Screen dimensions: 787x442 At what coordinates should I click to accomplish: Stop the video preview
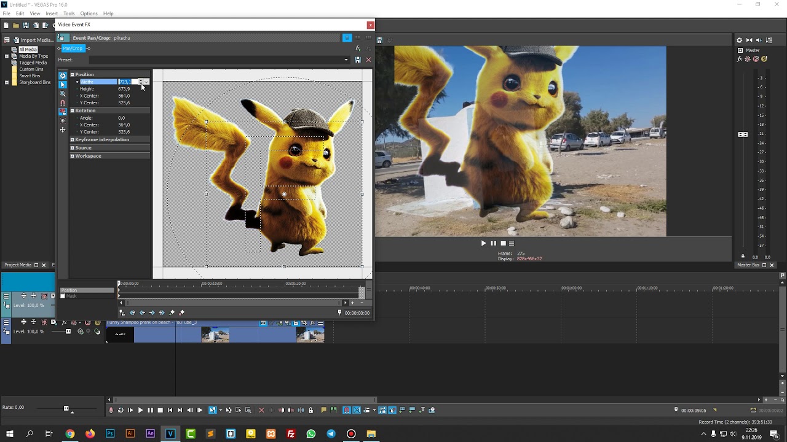pyautogui.click(x=503, y=243)
